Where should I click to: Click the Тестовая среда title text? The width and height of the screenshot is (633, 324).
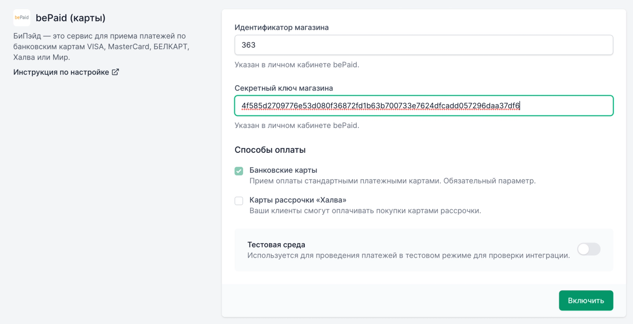276,245
